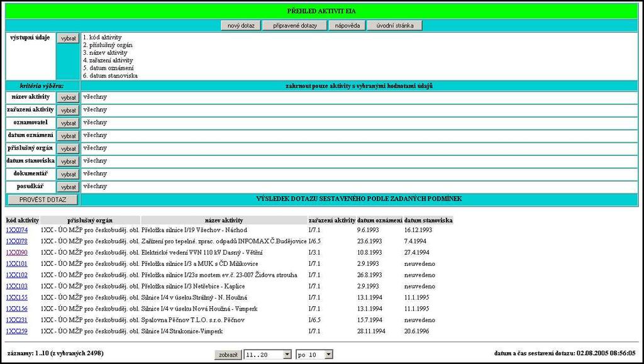Click '6. datum stanoviska' in output list
The image size is (644, 364).
(x=111, y=76)
